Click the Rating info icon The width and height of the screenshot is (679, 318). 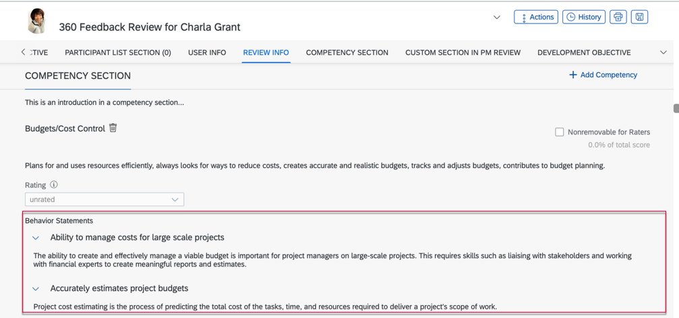point(54,185)
